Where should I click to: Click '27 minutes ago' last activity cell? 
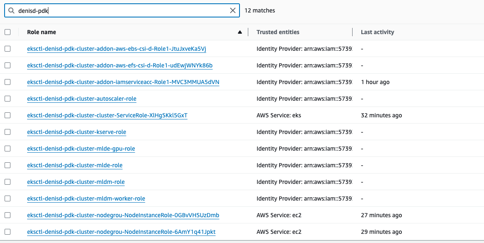pos(381,215)
